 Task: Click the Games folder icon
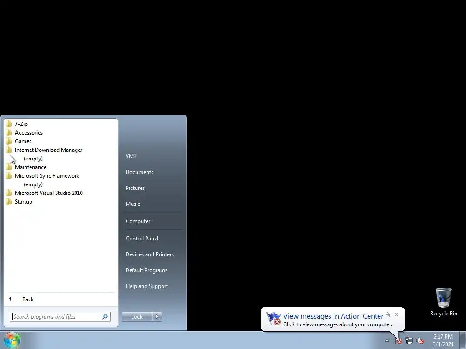9,141
